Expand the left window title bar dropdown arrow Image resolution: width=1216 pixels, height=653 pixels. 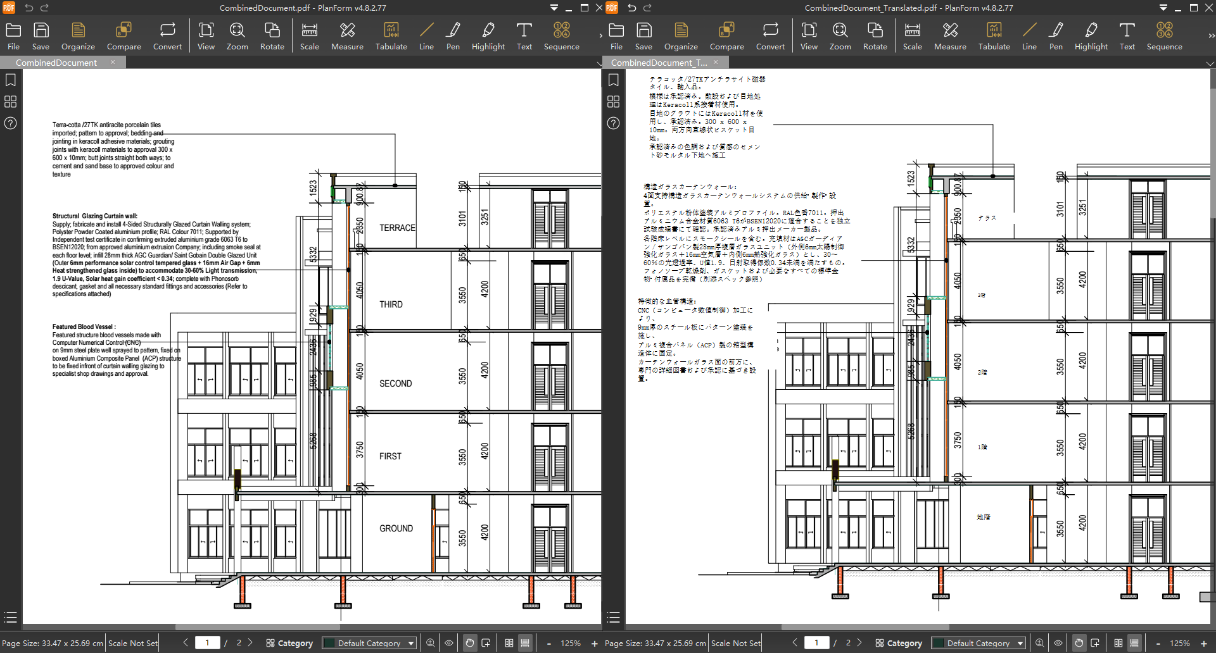pyautogui.click(x=554, y=8)
